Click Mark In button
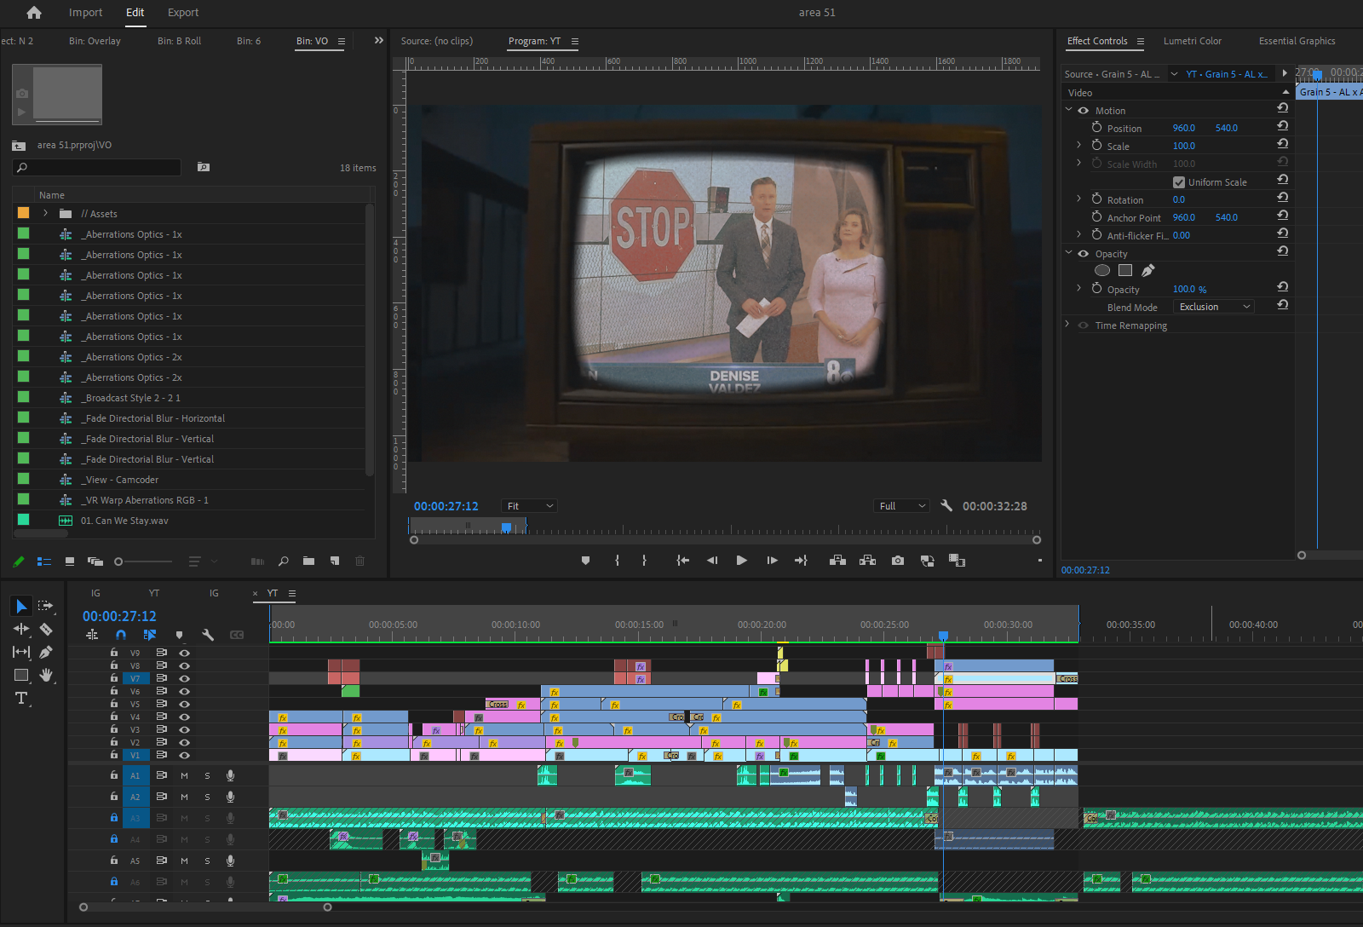Viewport: 1363px width, 927px height. point(617,561)
